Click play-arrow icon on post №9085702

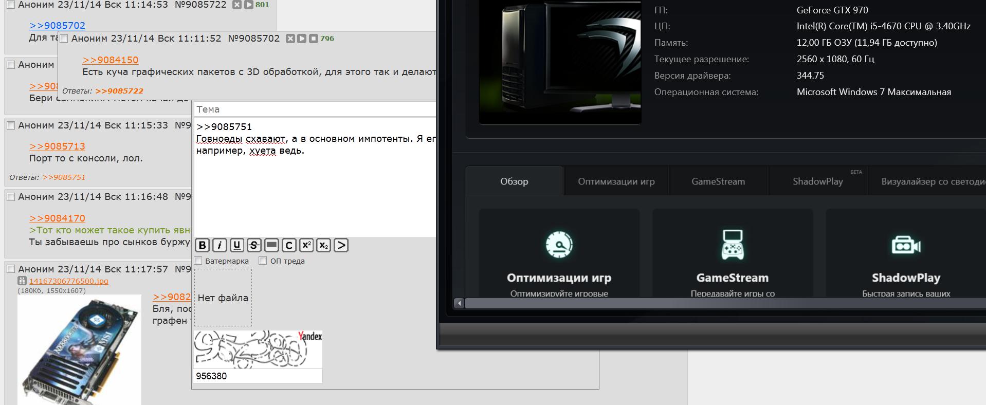tap(302, 39)
